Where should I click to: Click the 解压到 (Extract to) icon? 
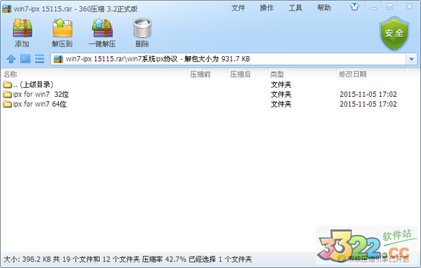[62, 28]
